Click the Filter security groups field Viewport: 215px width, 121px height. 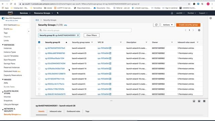pos(85,30)
